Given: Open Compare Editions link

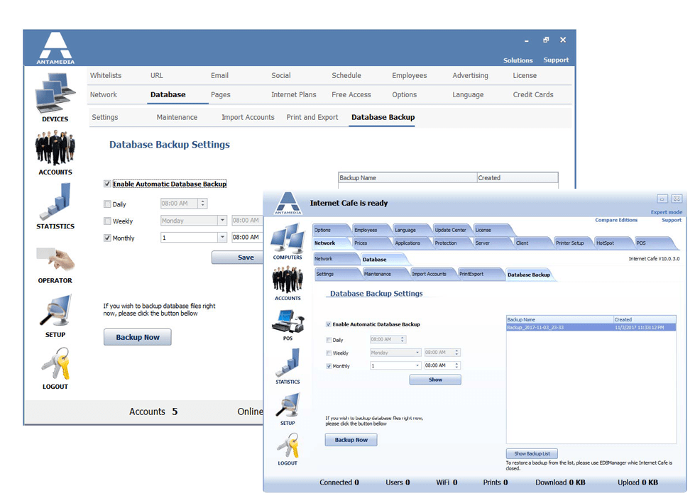Looking at the screenshot, I should (616, 220).
